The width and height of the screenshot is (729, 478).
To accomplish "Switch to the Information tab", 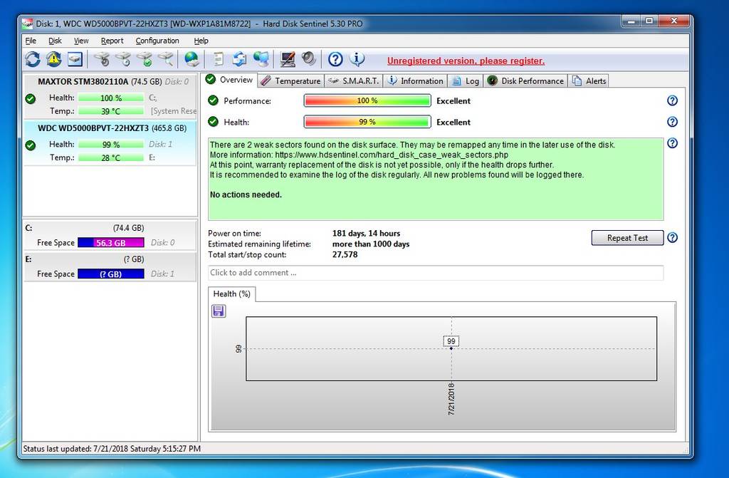I will coord(415,81).
